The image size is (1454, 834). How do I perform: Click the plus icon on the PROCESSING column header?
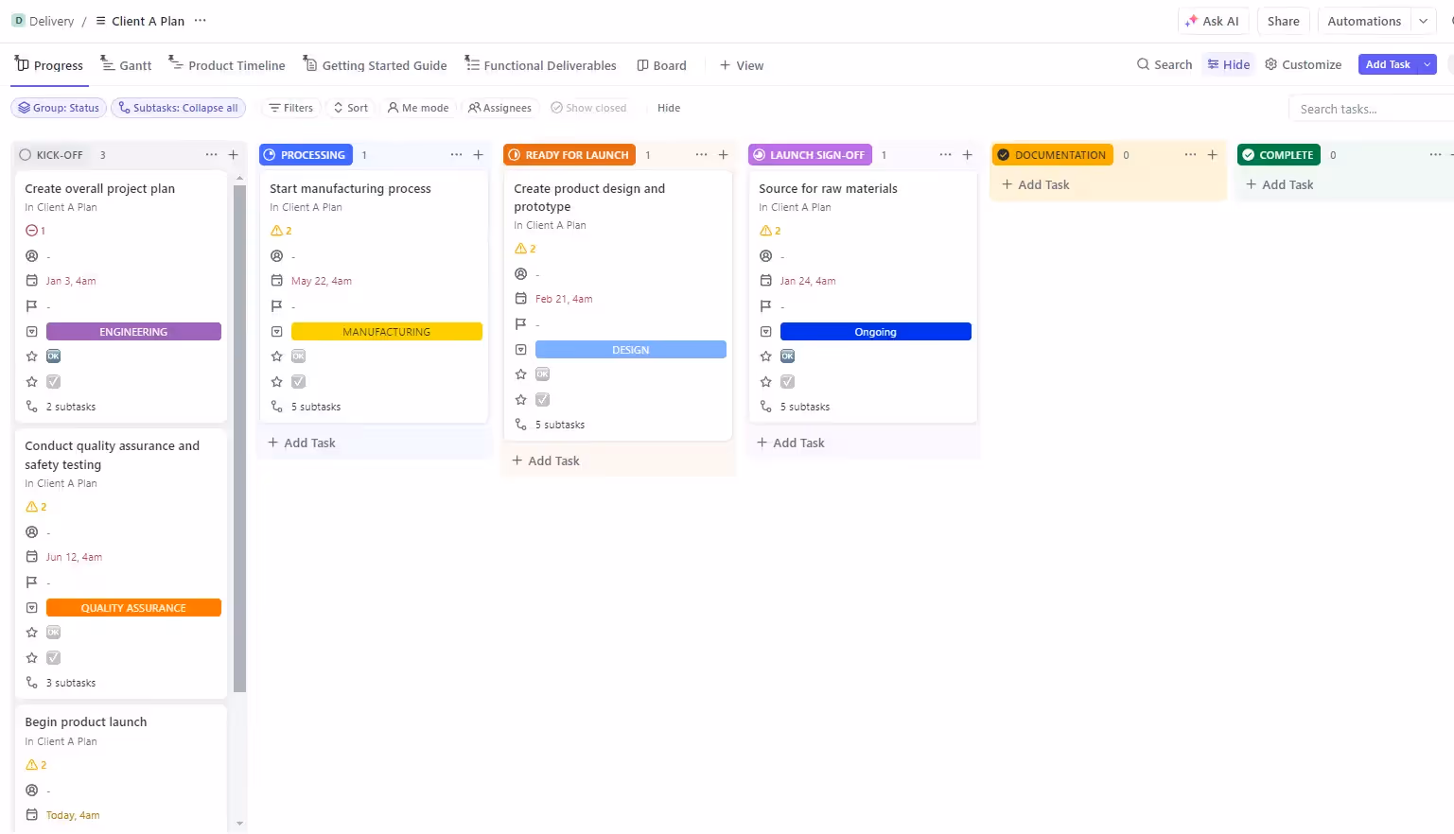click(x=478, y=154)
